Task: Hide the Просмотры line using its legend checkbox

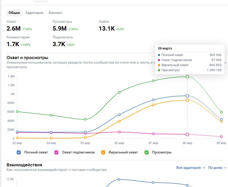Action: click(x=147, y=152)
